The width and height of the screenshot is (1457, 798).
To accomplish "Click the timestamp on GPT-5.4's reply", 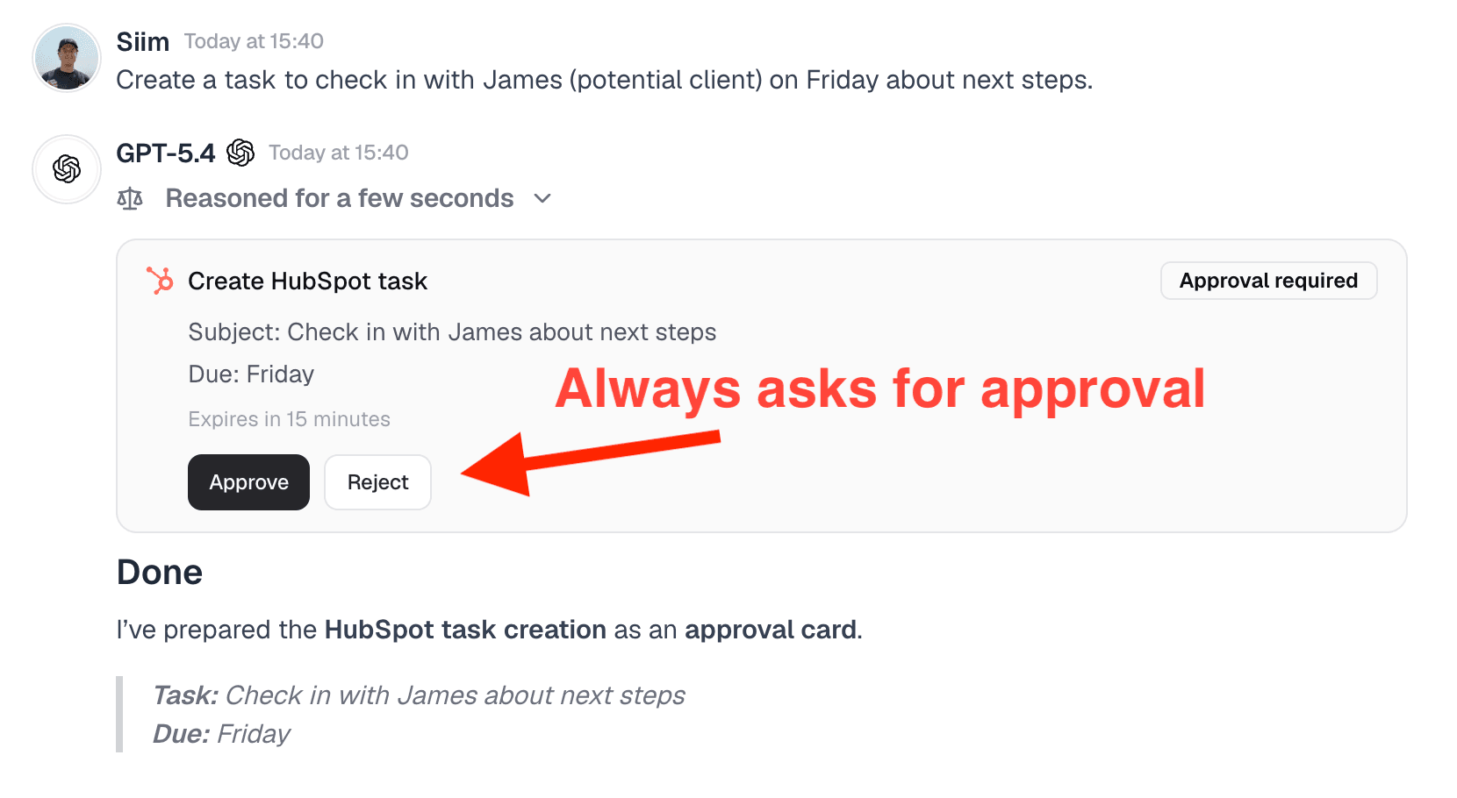I will click(338, 153).
